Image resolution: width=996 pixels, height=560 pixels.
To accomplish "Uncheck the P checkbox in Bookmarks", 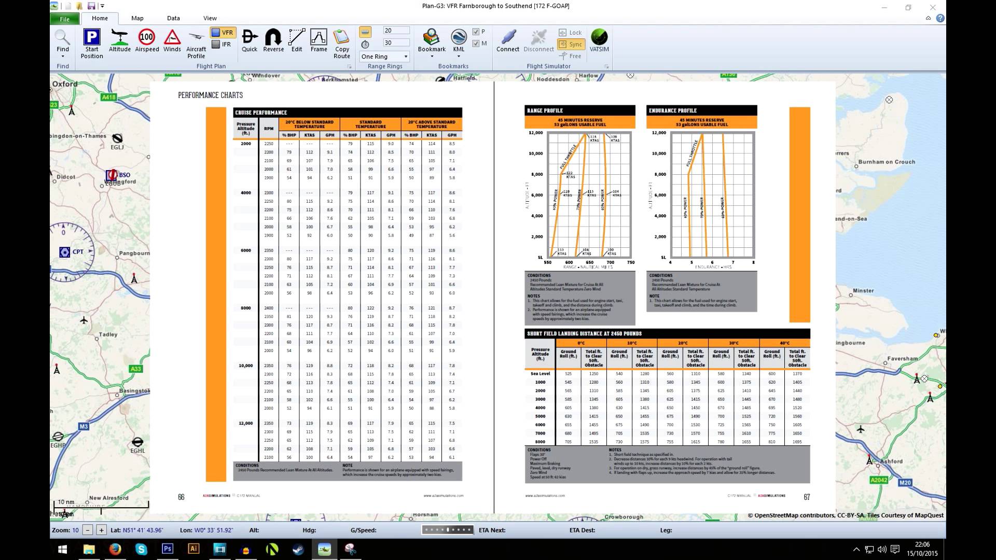I will (475, 32).
